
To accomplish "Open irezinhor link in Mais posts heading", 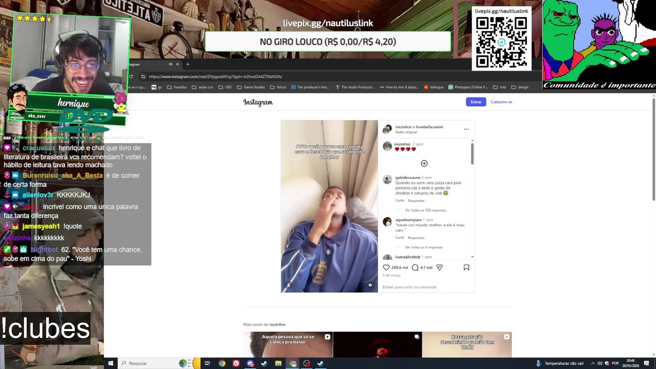I will point(277,324).
